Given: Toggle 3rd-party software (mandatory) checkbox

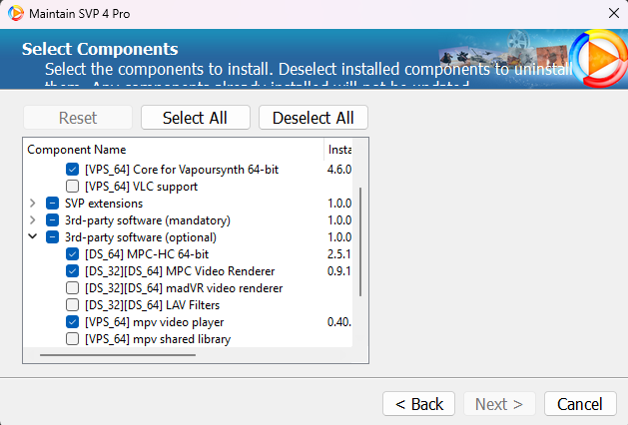Looking at the screenshot, I should pos(53,220).
